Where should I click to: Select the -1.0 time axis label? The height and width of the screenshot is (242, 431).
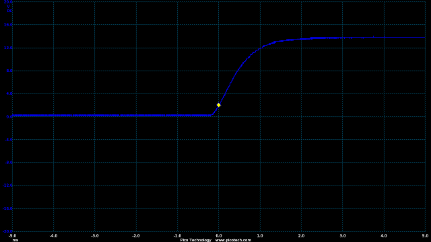coord(177,236)
